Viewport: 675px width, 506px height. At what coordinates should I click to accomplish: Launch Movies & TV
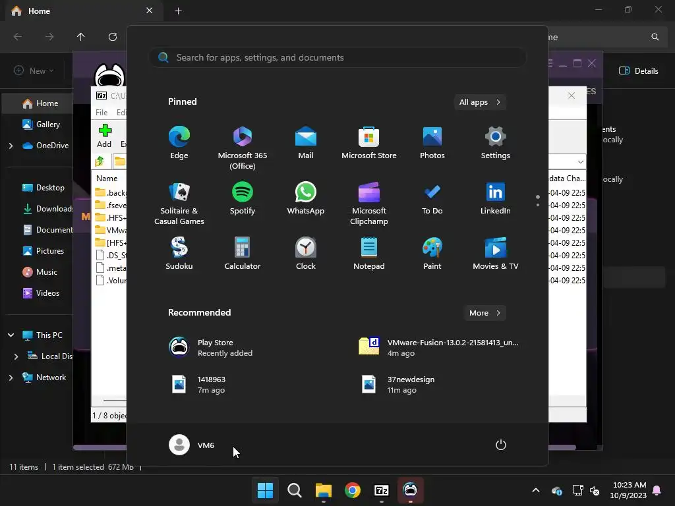pos(496,254)
